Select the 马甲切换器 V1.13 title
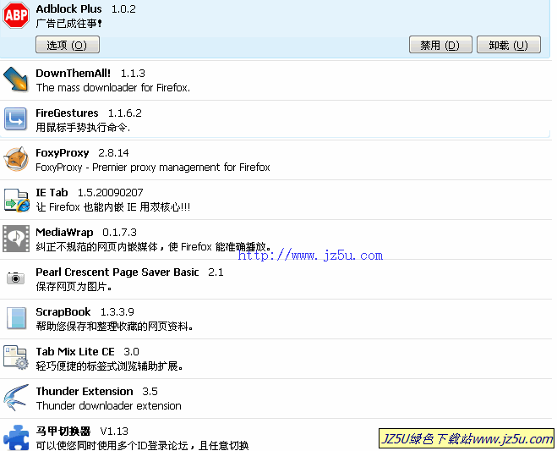557x451 pixels. [x=82, y=432]
